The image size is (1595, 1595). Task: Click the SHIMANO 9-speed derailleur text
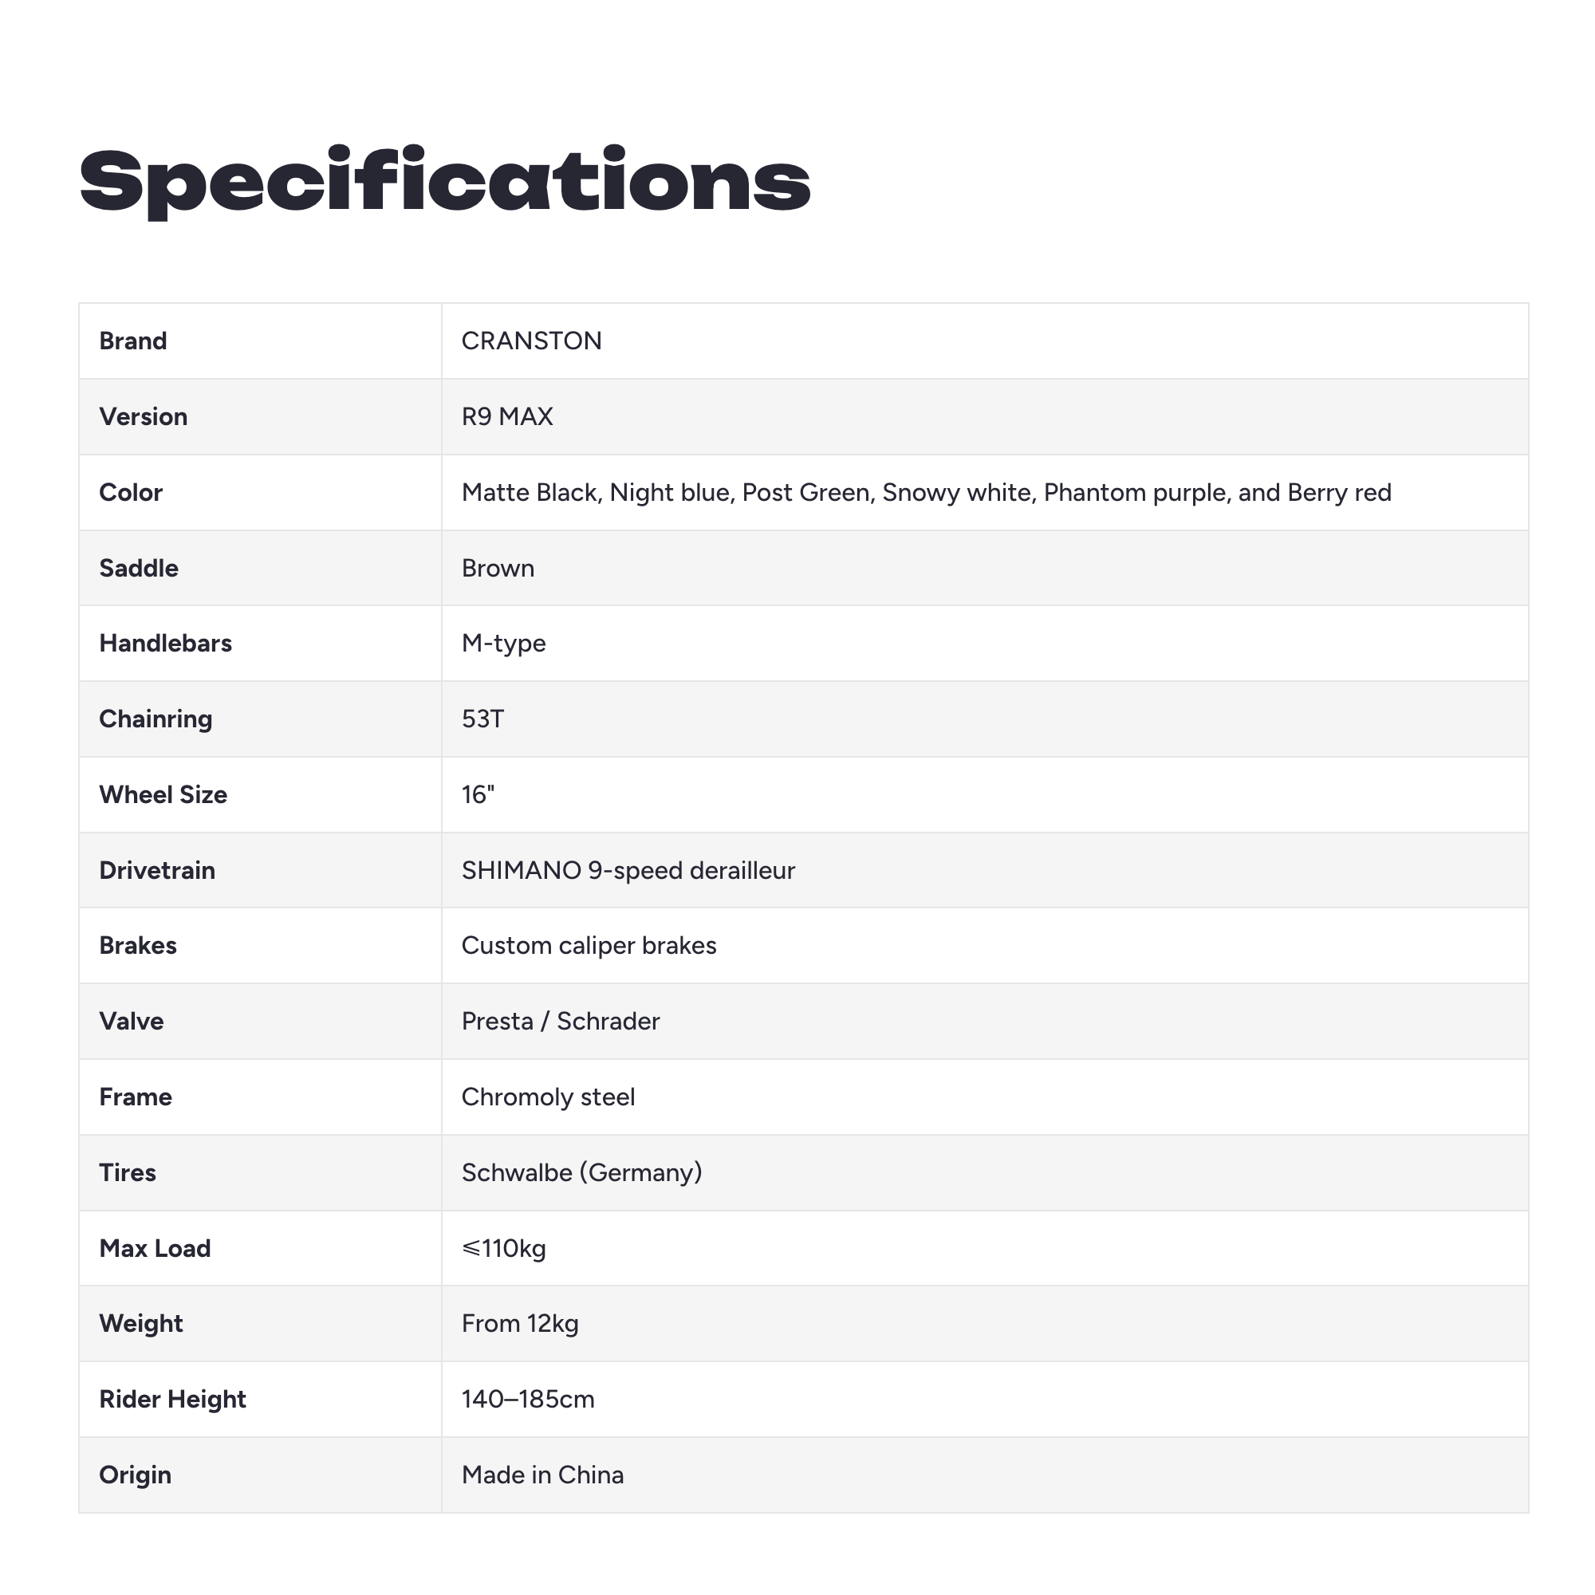point(628,871)
